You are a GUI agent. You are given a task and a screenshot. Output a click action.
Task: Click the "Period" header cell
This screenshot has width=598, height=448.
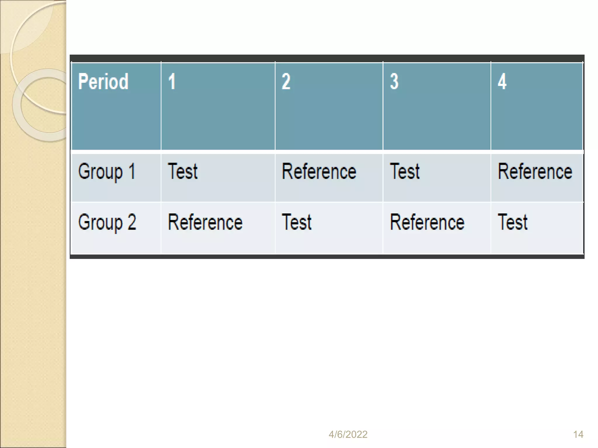103,82
